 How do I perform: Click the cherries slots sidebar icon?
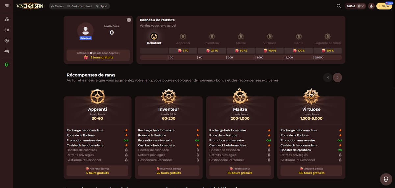pyautogui.click(x=7, y=19)
